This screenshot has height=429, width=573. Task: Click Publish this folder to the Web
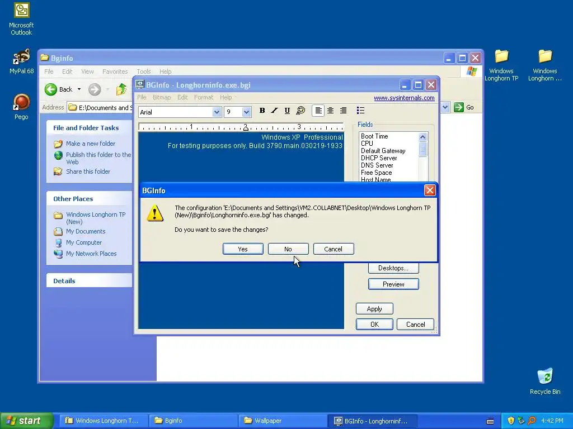[98, 158]
